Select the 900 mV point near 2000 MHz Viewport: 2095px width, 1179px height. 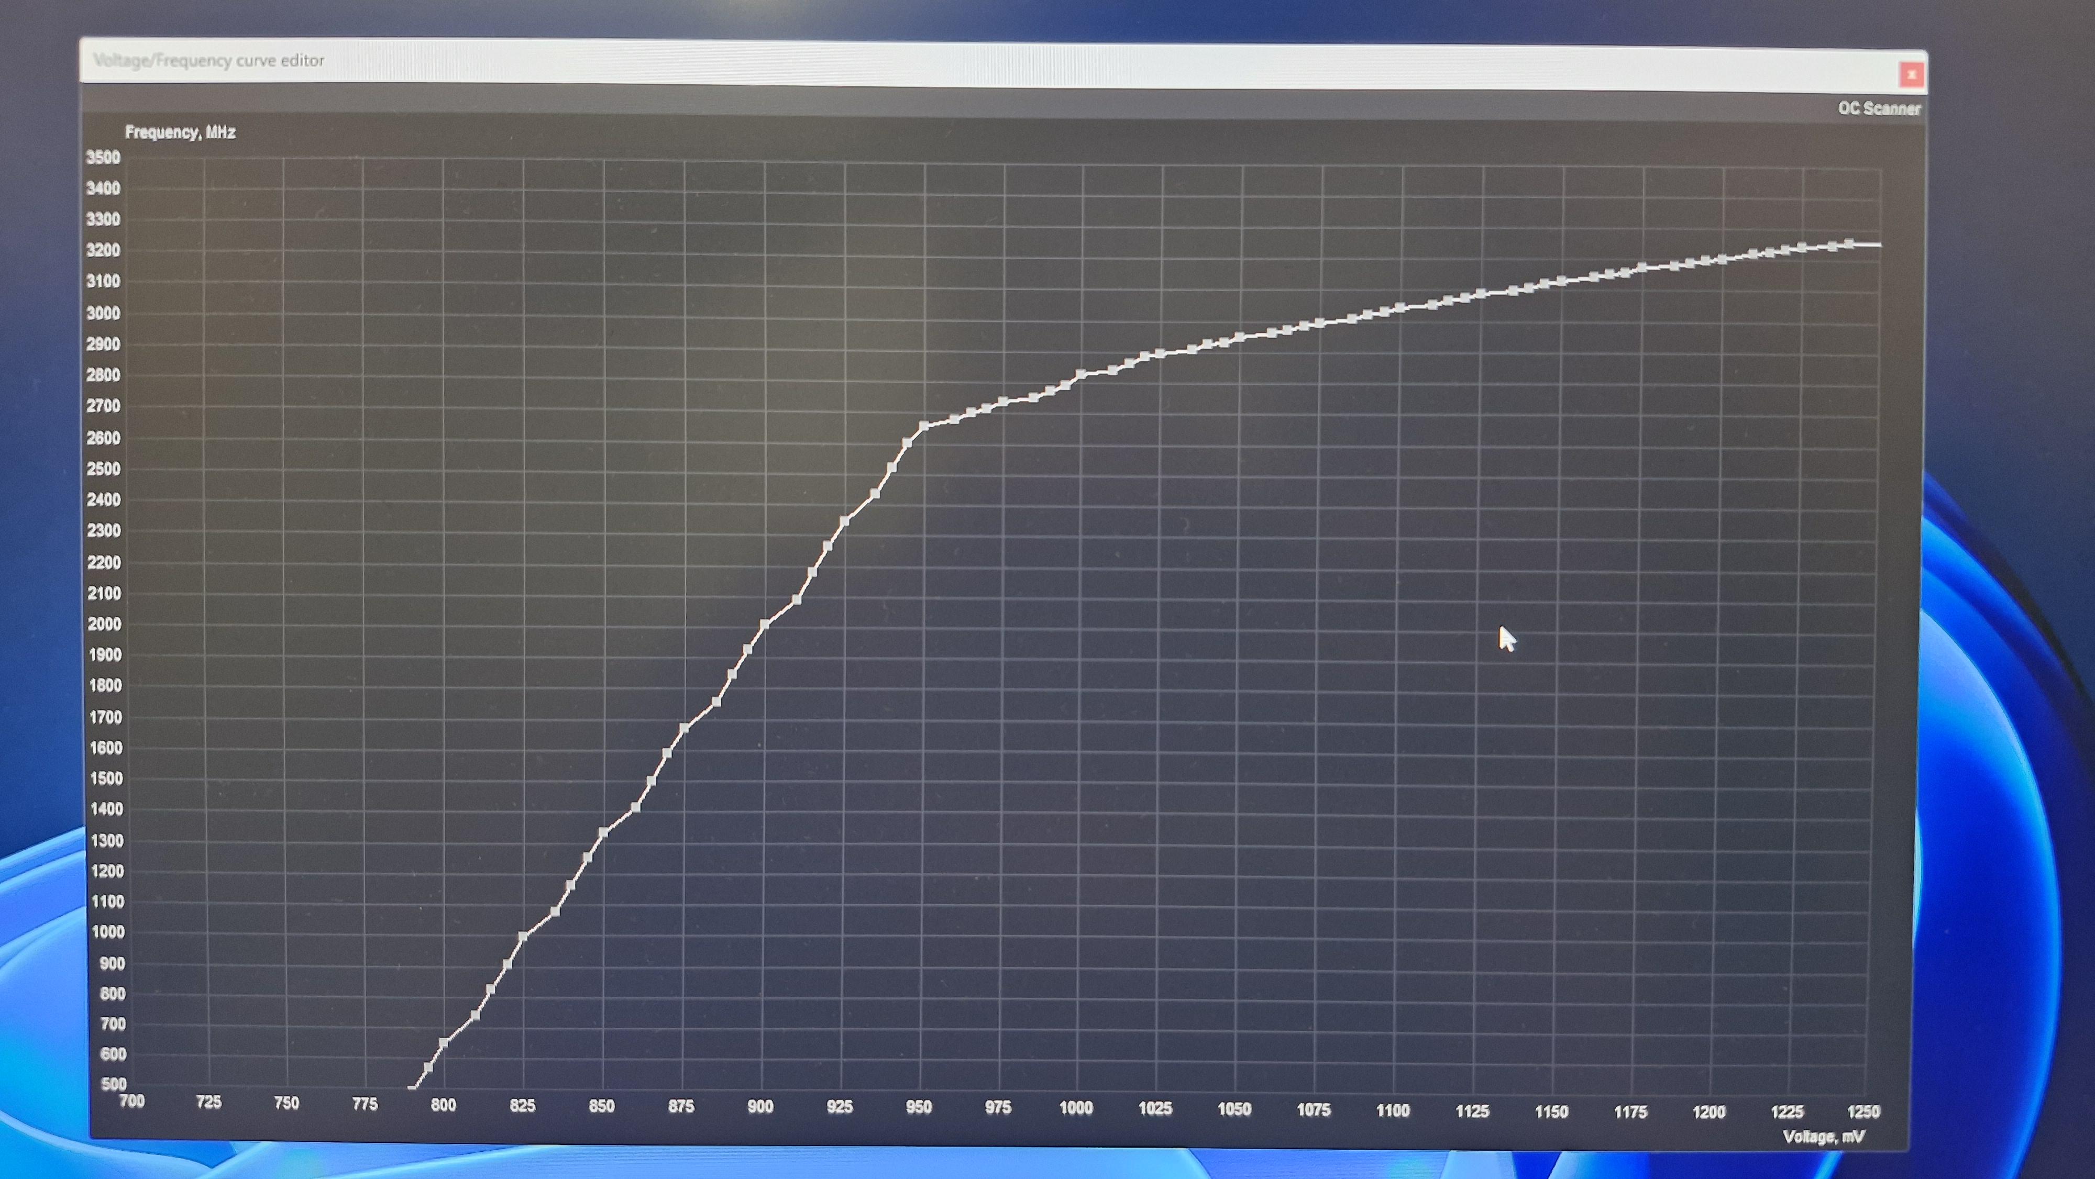coord(764,625)
